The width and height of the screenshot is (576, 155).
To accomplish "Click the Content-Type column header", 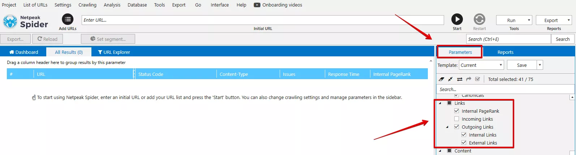I will point(248,74).
